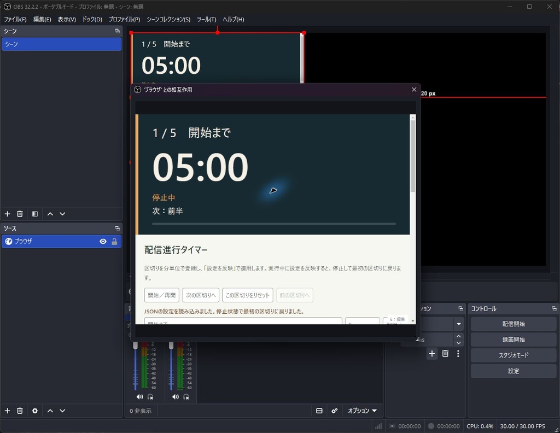The image size is (560, 433).
Task: Mute the first audio mixer channel
Action: click(139, 397)
